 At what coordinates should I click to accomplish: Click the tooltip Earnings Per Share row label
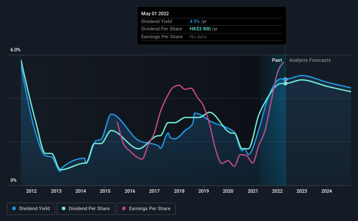point(162,37)
